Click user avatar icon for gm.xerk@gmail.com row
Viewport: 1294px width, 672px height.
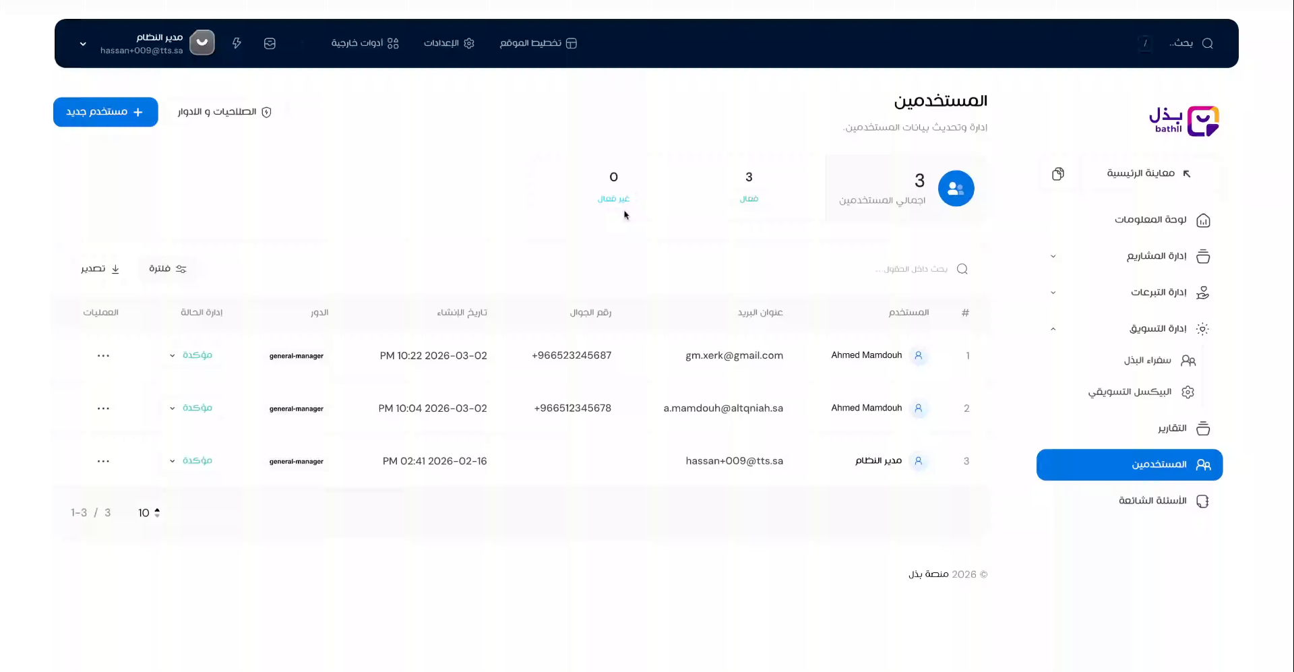(x=918, y=356)
